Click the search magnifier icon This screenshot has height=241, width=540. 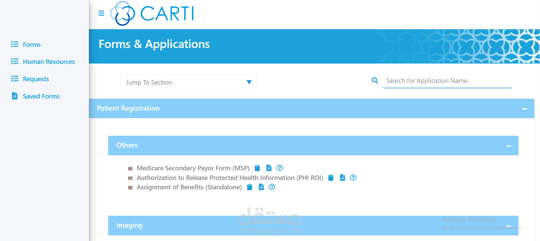pos(375,81)
